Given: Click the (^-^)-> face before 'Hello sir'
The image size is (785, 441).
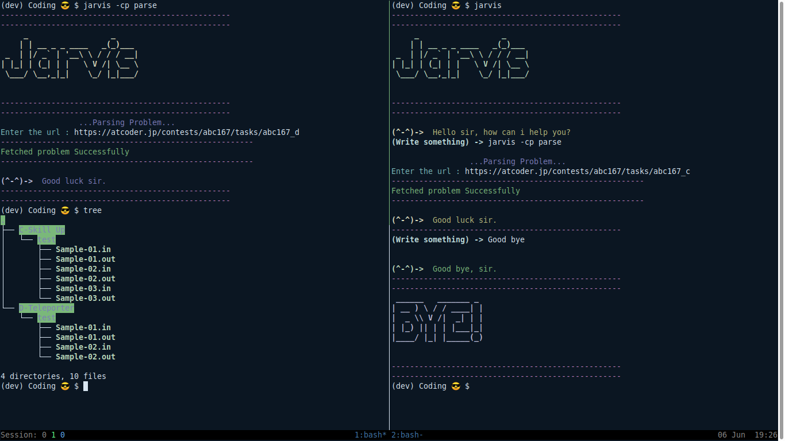Looking at the screenshot, I should (407, 132).
